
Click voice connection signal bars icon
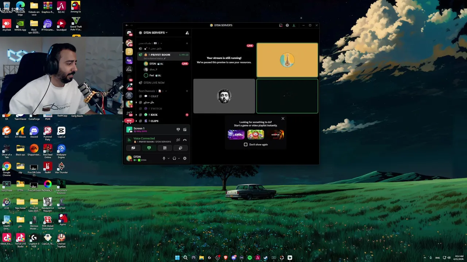coord(129,140)
